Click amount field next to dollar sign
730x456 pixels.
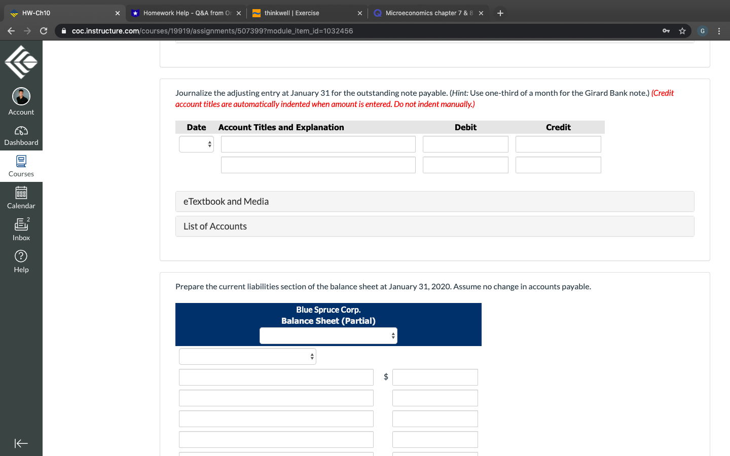pos(435,377)
